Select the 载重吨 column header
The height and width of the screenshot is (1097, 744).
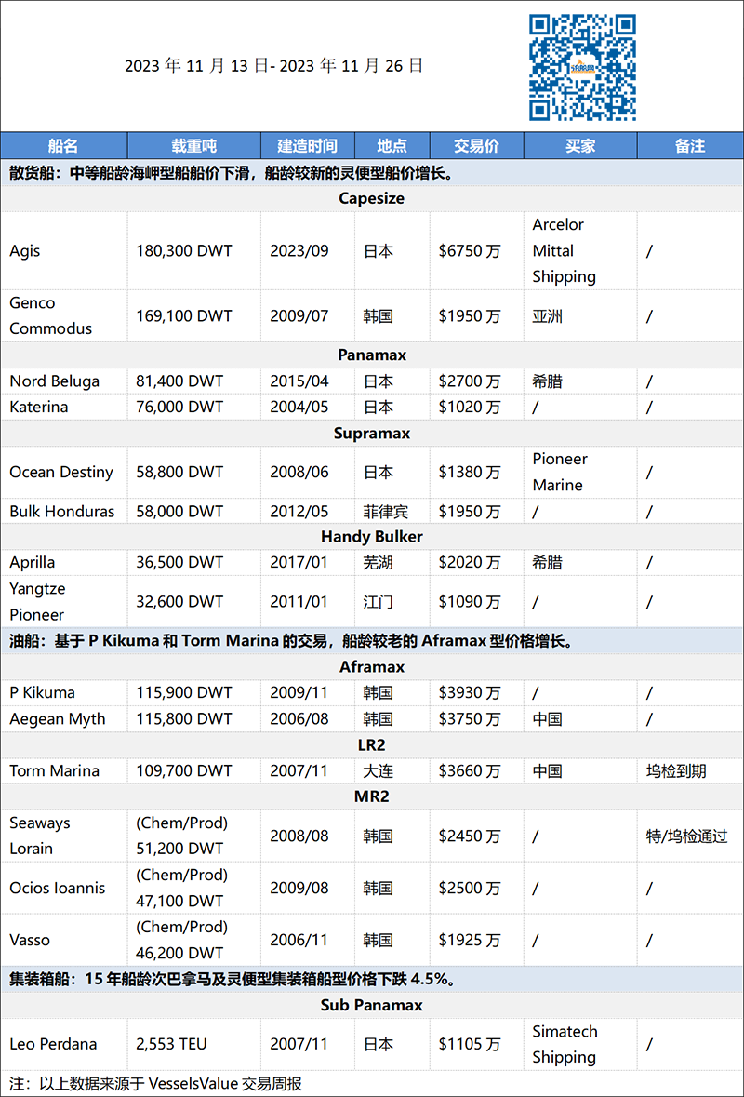pyautogui.click(x=194, y=145)
